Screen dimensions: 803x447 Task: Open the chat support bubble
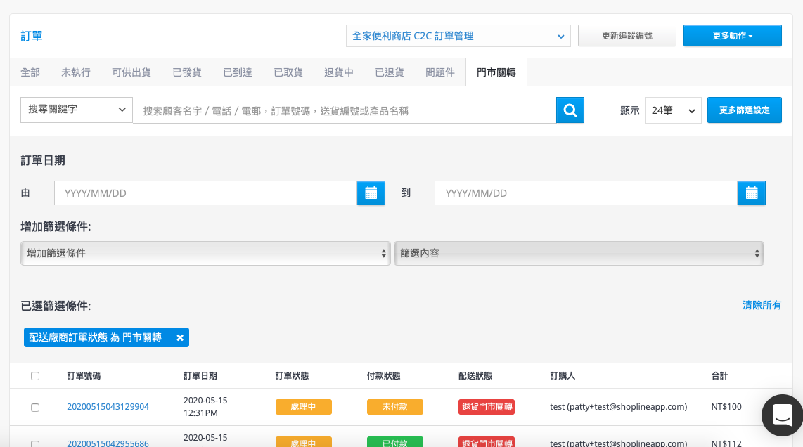coord(782,415)
